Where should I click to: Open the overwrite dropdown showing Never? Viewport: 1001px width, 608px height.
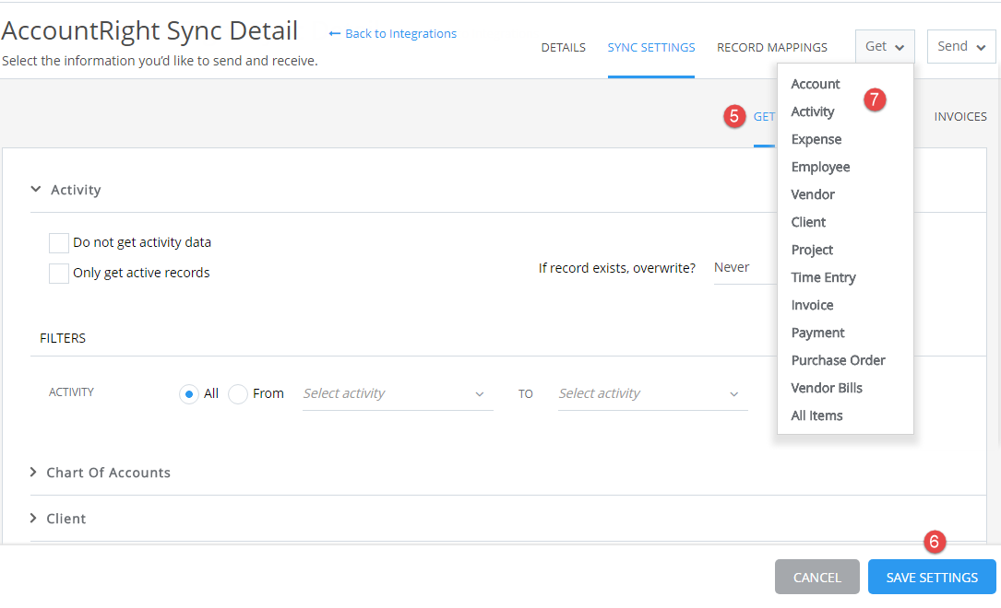pyautogui.click(x=745, y=268)
